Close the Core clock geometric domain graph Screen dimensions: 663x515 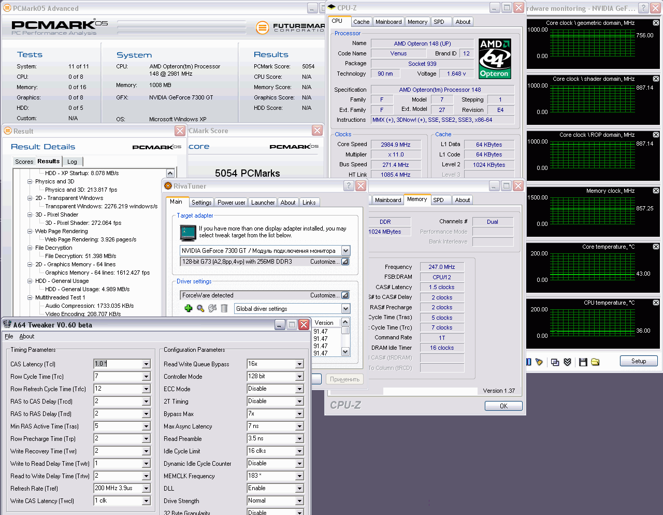click(656, 23)
